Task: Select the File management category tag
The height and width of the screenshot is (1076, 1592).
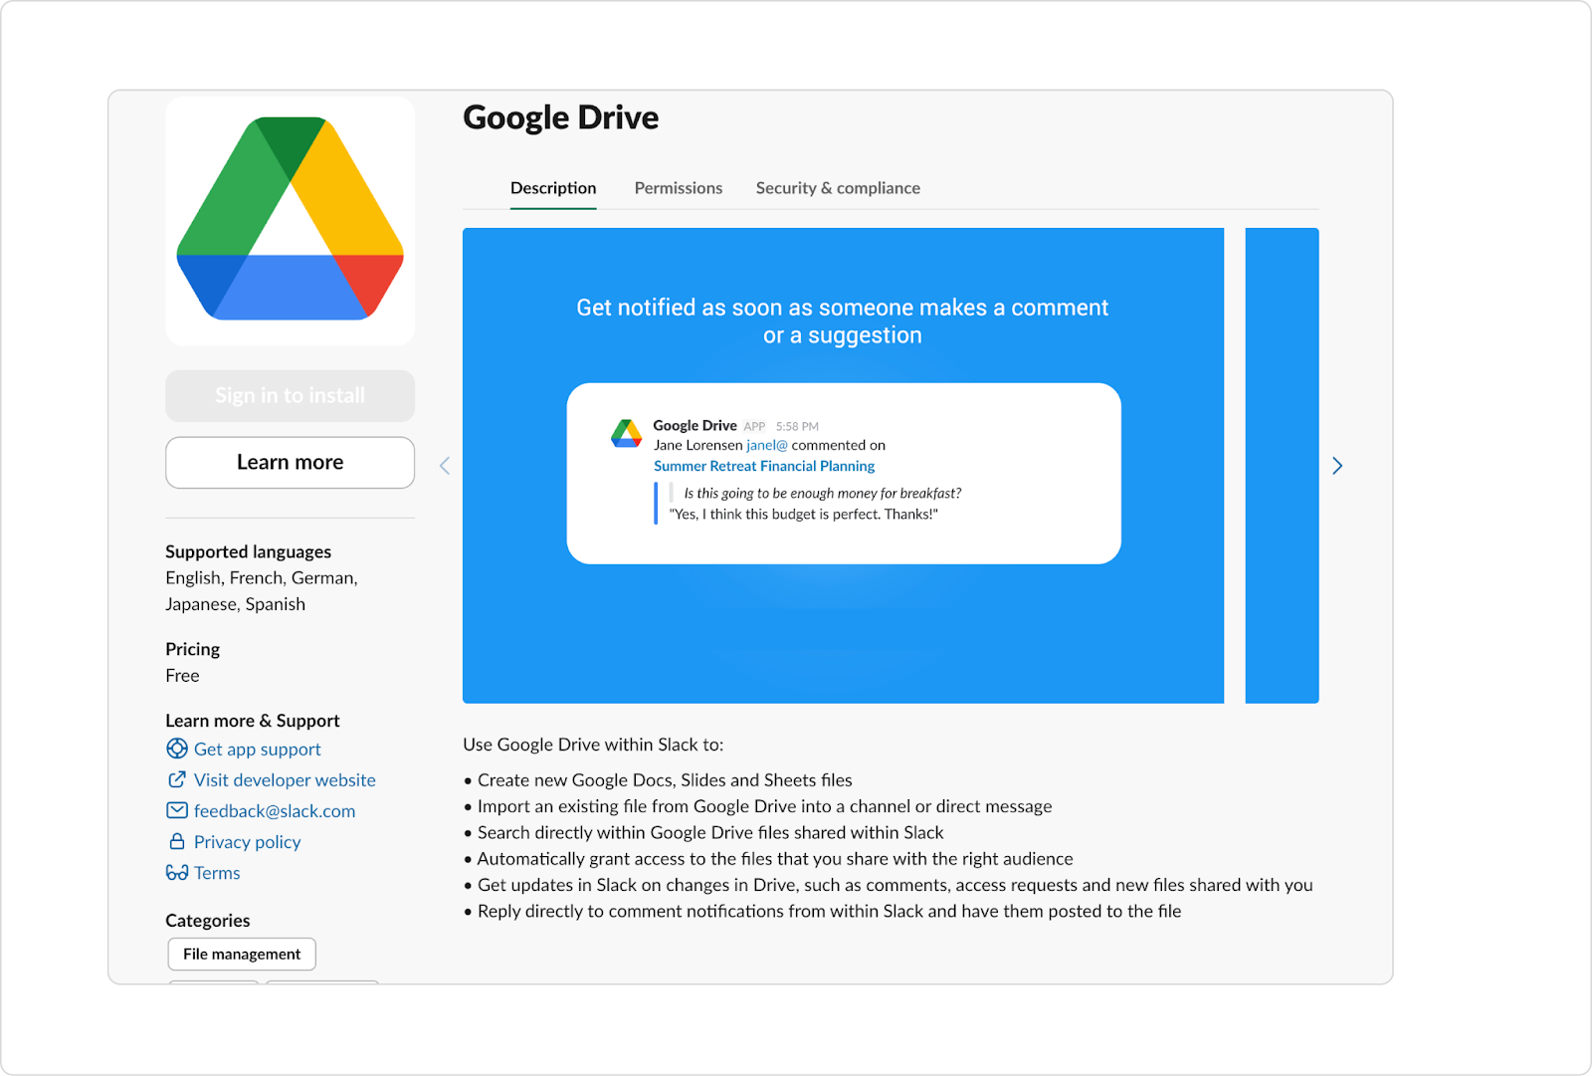Action: click(x=242, y=954)
